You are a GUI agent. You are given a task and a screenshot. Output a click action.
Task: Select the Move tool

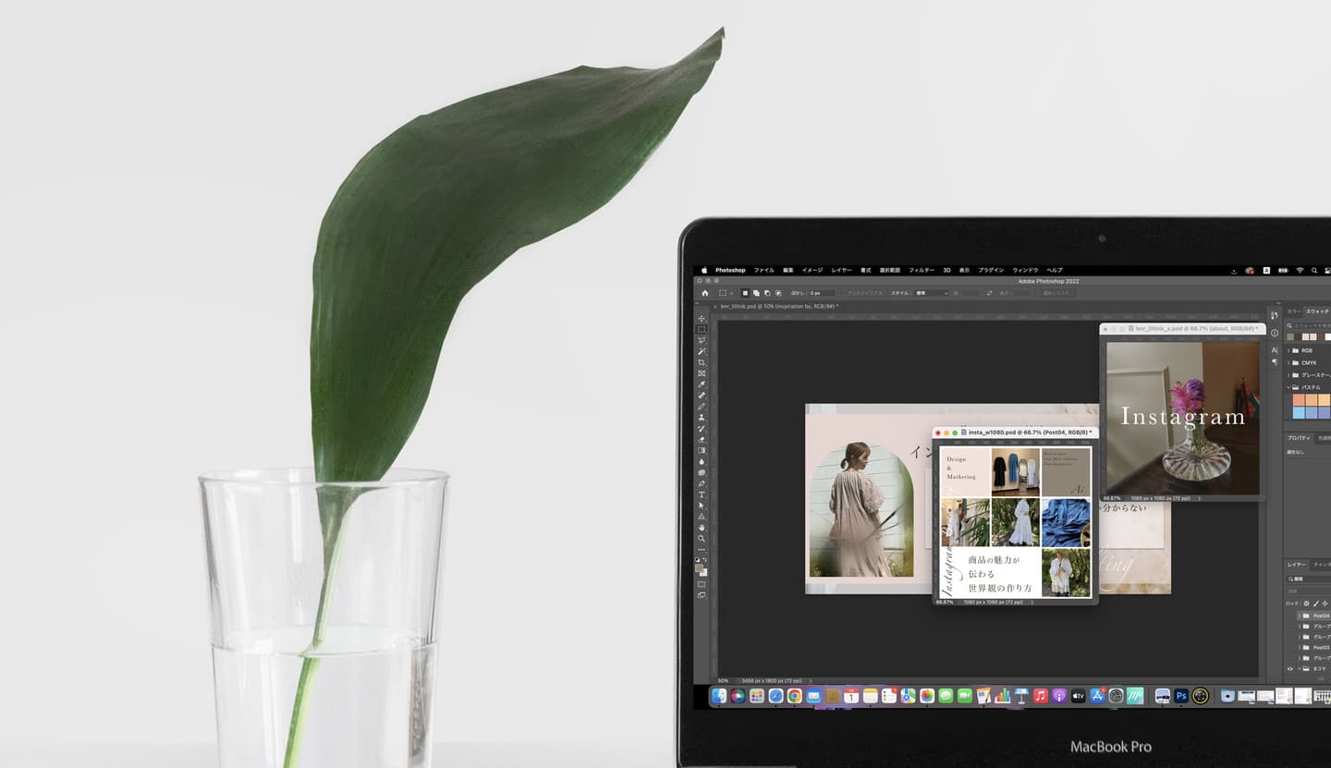(x=702, y=319)
